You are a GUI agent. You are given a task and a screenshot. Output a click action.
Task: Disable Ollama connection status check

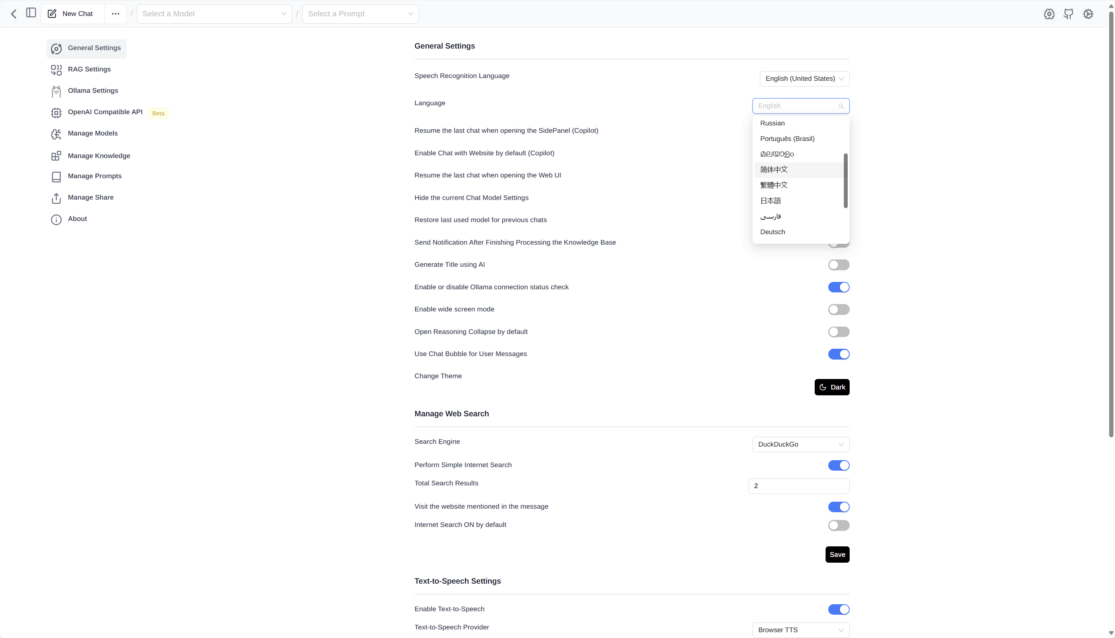pos(838,287)
